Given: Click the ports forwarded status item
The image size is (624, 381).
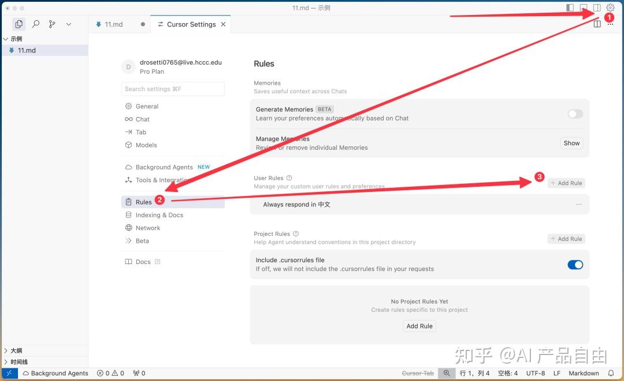Looking at the screenshot, I should click(x=139, y=374).
